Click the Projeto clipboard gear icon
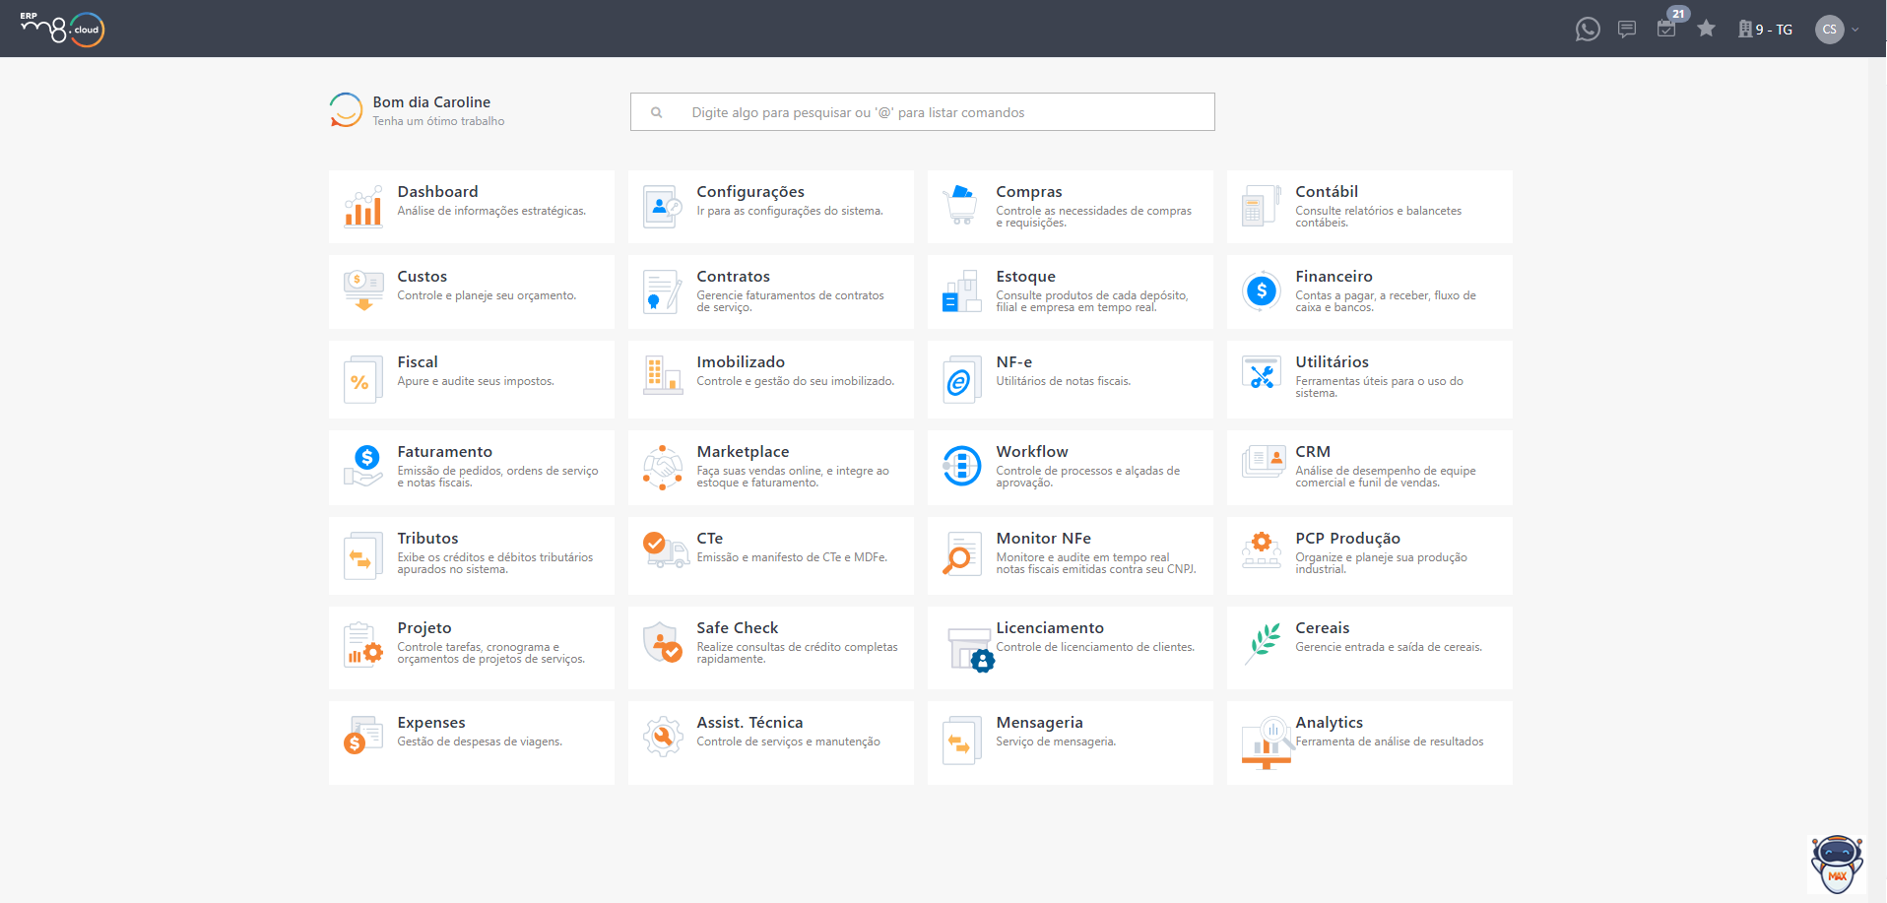1887x903 pixels. 363,645
